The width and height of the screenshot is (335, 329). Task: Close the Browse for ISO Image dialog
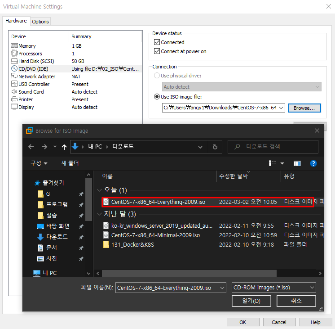pyautogui.click(x=317, y=131)
